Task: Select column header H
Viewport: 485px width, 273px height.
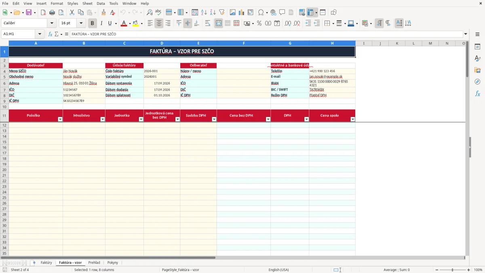Action: (x=332, y=43)
